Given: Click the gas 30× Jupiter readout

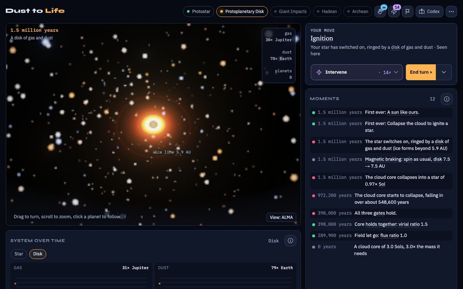Looking at the screenshot, I should (279, 36).
